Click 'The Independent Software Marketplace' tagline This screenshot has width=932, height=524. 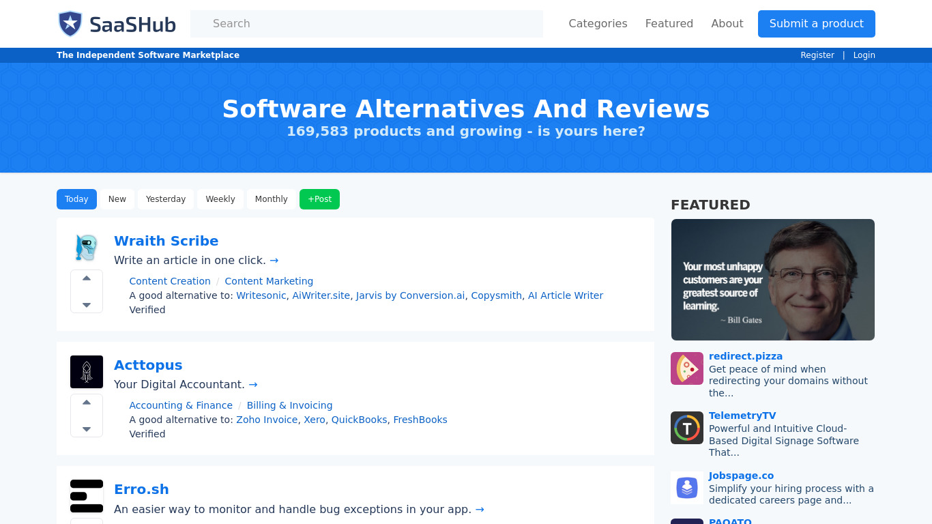(148, 55)
